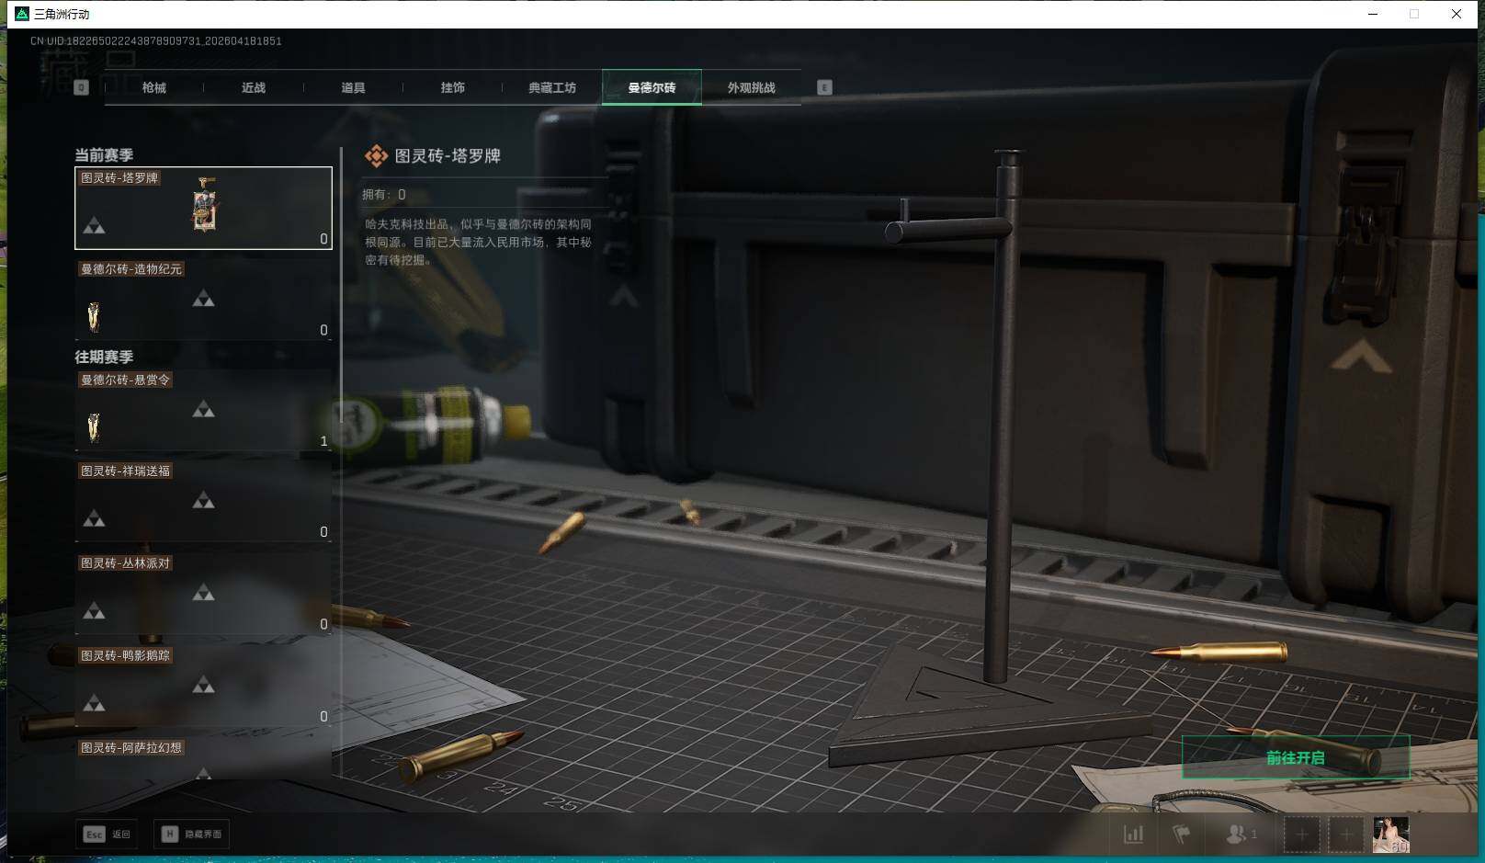Select the 挂饰 tab

[x=452, y=88]
